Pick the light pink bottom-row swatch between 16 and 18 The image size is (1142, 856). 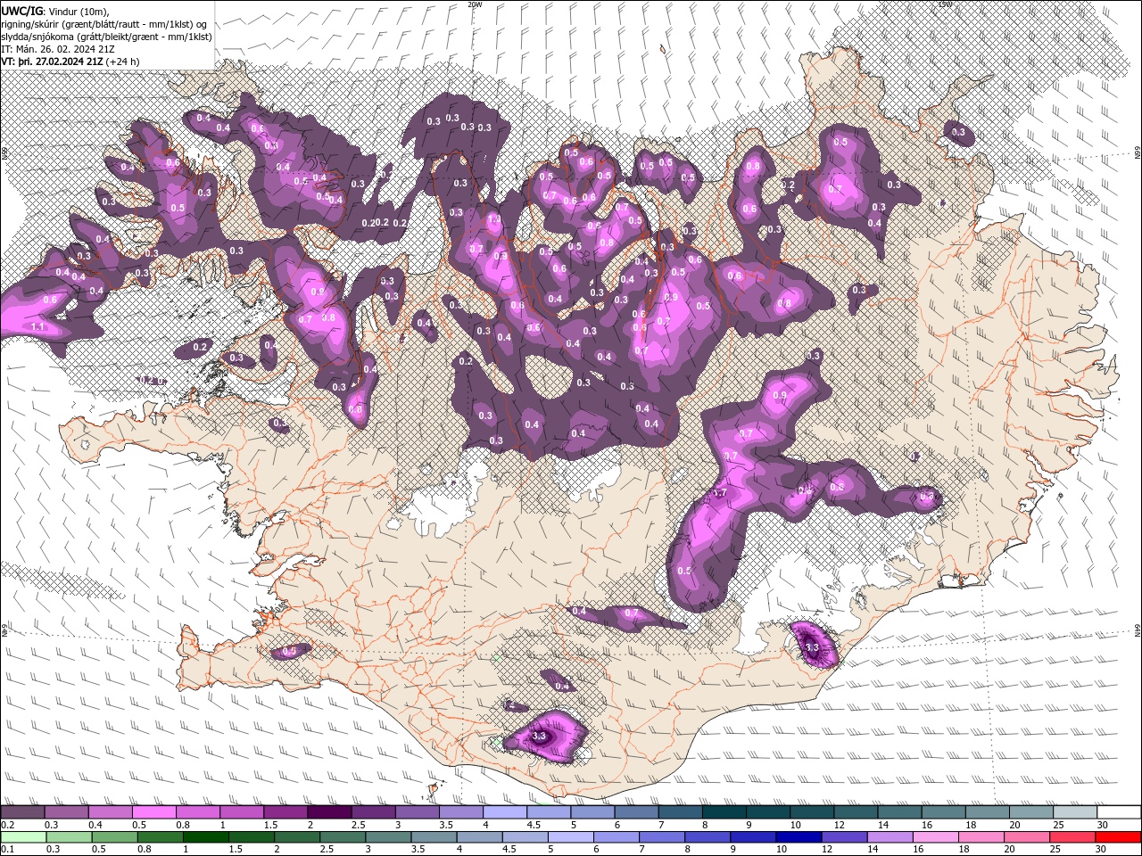[934, 837]
